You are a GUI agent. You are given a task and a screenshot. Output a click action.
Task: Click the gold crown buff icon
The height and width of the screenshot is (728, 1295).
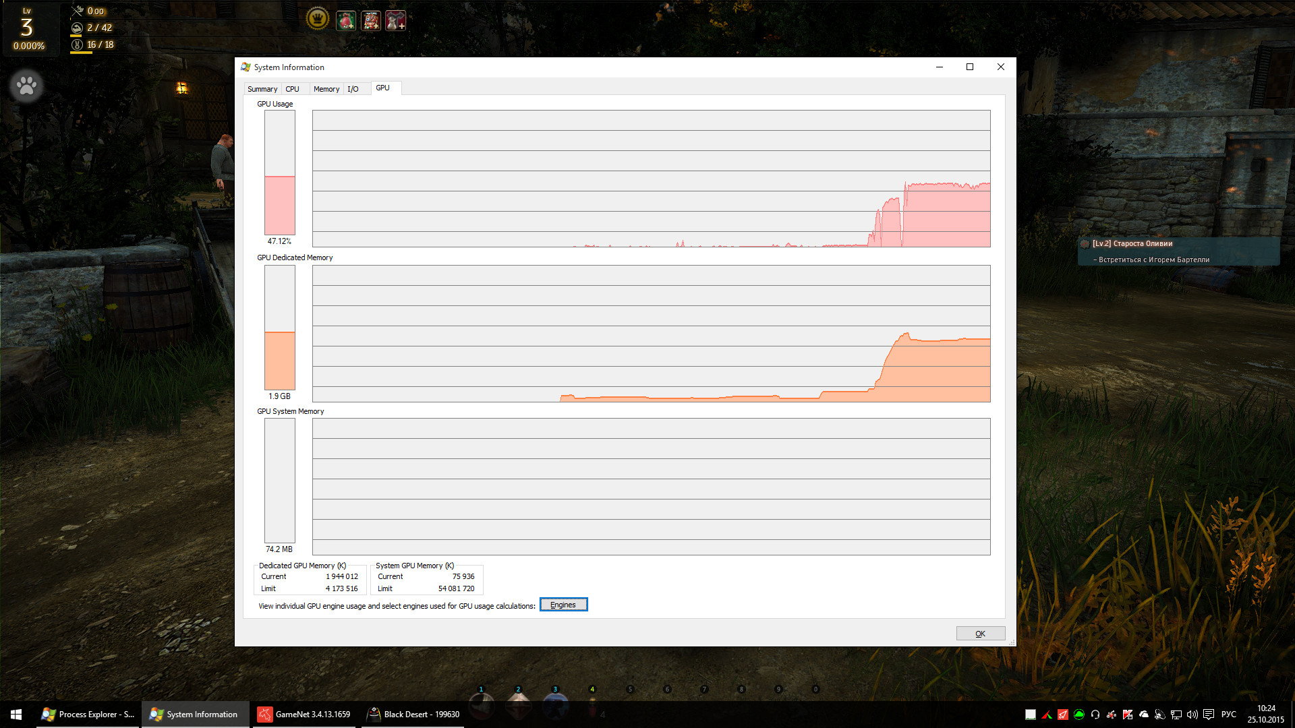[317, 19]
